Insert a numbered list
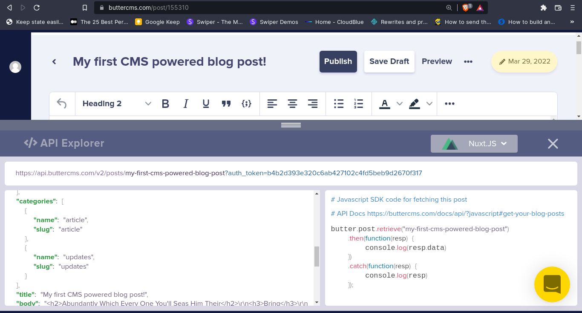Viewport: 582px width, 313px height. coord(359,104)
